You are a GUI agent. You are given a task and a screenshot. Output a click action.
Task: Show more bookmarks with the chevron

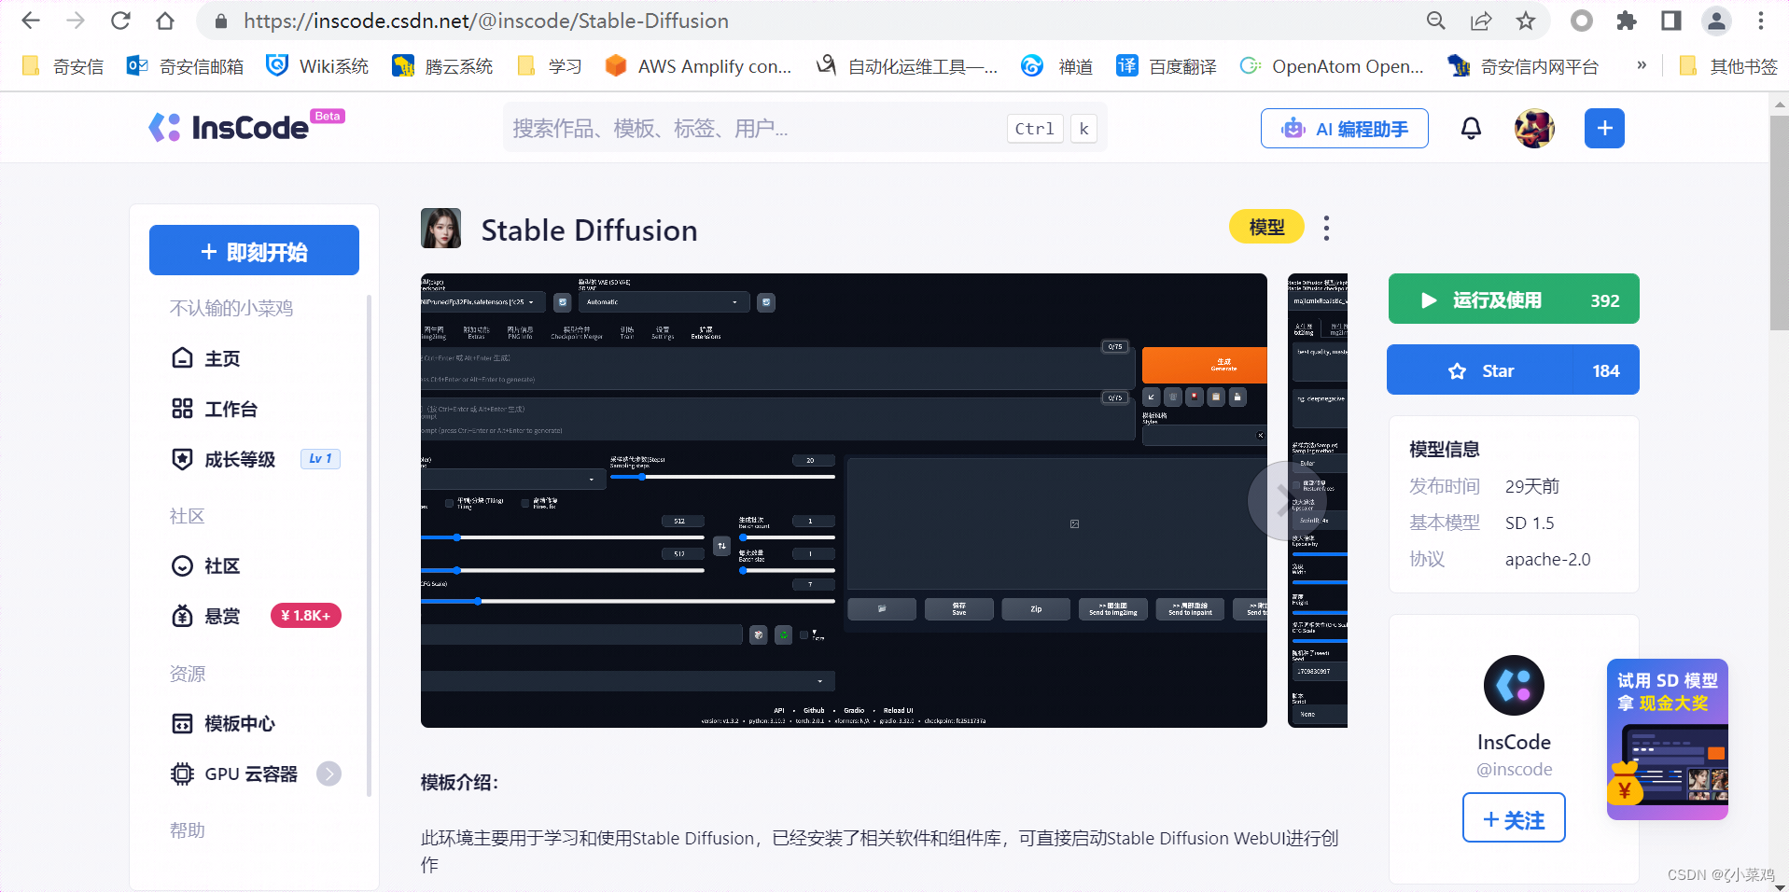(1642, 65)
